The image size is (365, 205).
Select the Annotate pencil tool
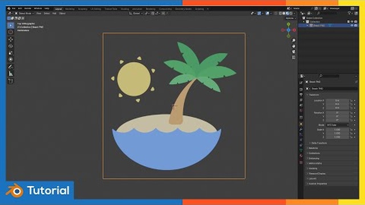[11, 67]
